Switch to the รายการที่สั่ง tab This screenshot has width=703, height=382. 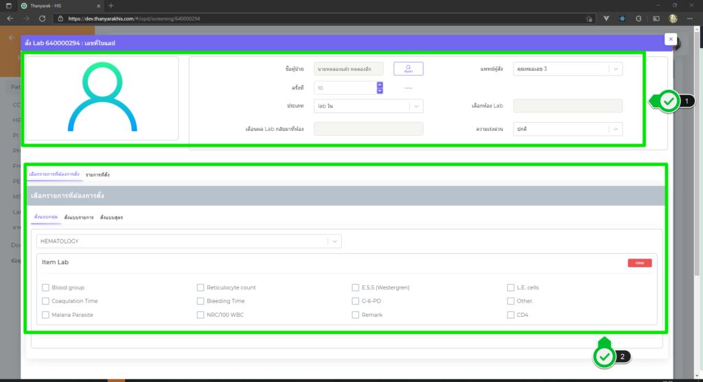pos(97,175)
